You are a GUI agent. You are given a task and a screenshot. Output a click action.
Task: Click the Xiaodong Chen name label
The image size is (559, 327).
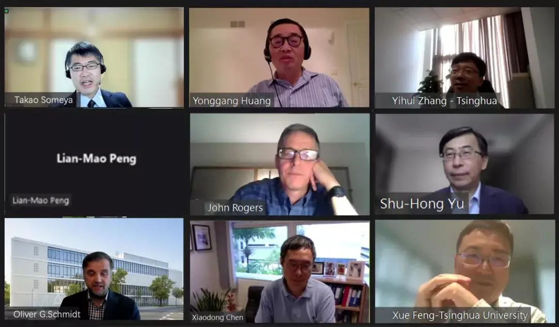217,317
